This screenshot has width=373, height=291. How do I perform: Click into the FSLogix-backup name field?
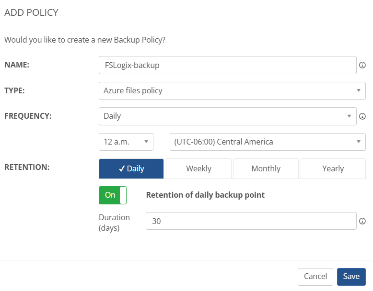point(227,65)
